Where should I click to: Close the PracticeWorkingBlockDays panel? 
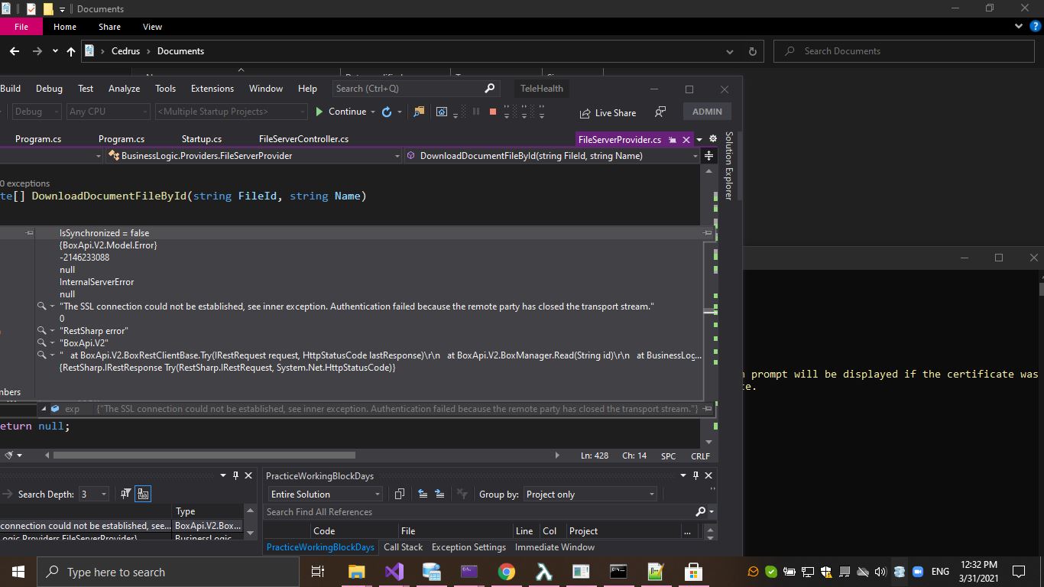tap(708, 475)
